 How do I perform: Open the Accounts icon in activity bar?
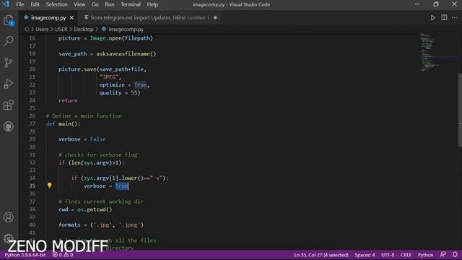tap(9, 217)
